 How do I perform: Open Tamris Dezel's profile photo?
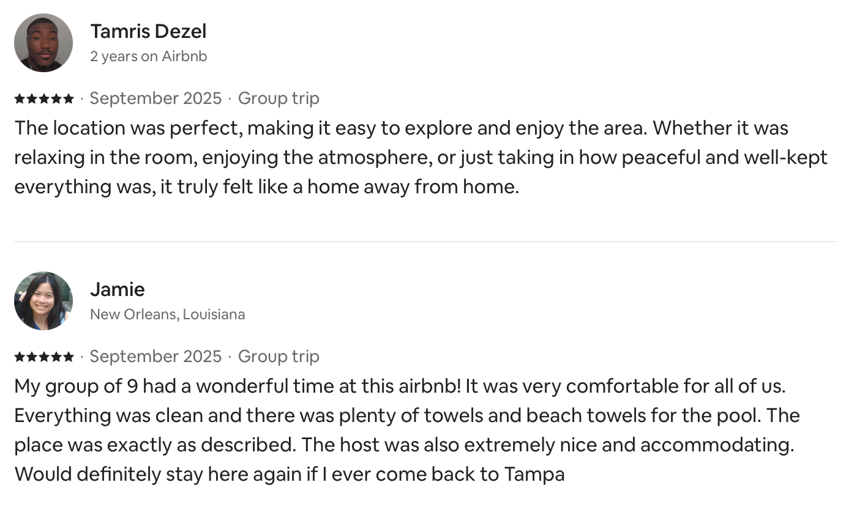tap(43, 43)
